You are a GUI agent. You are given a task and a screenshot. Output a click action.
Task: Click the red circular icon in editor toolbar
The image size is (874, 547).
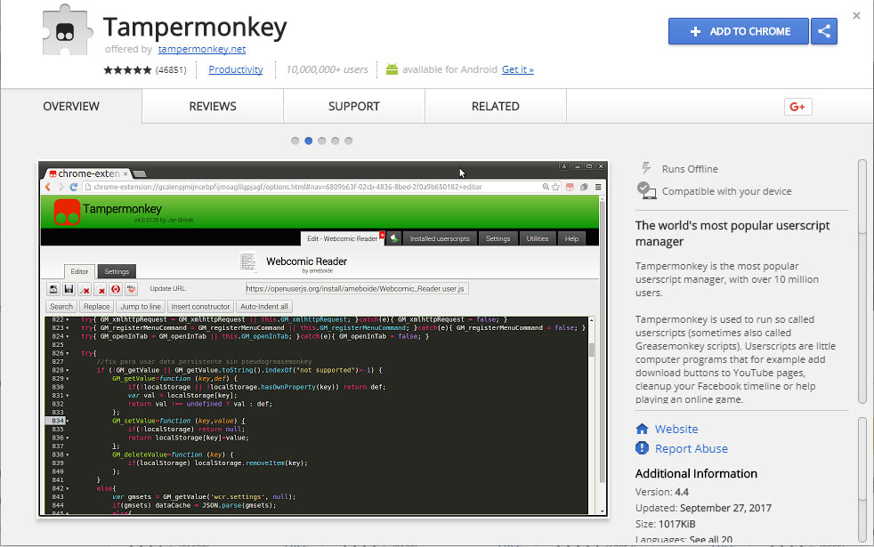click(x=116, y=289)
